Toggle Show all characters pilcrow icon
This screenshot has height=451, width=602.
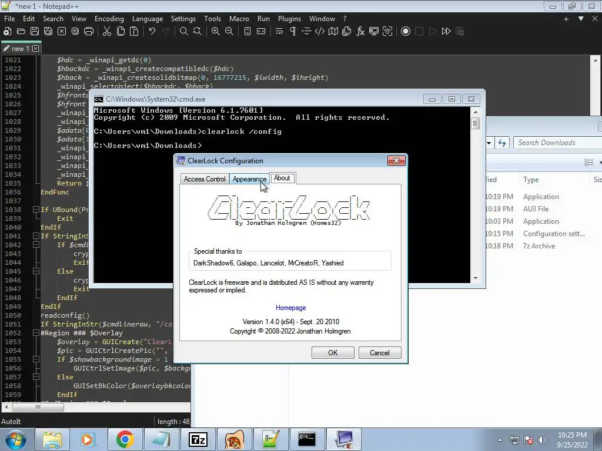coord(293,32)
